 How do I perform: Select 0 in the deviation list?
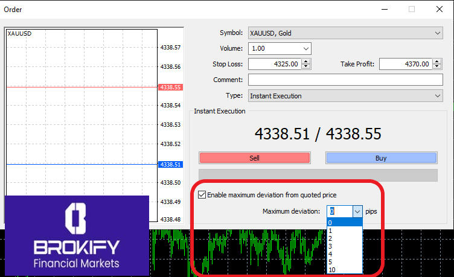point(344,223)
